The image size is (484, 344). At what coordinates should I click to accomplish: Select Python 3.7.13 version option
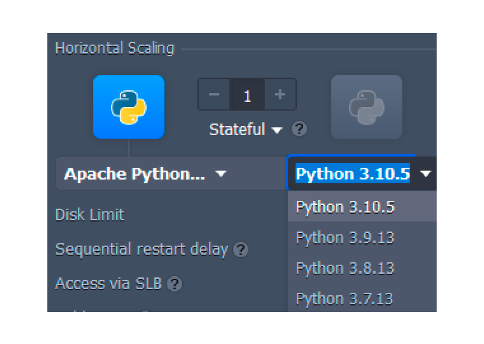pyautogui.click(x=345, y=299)
